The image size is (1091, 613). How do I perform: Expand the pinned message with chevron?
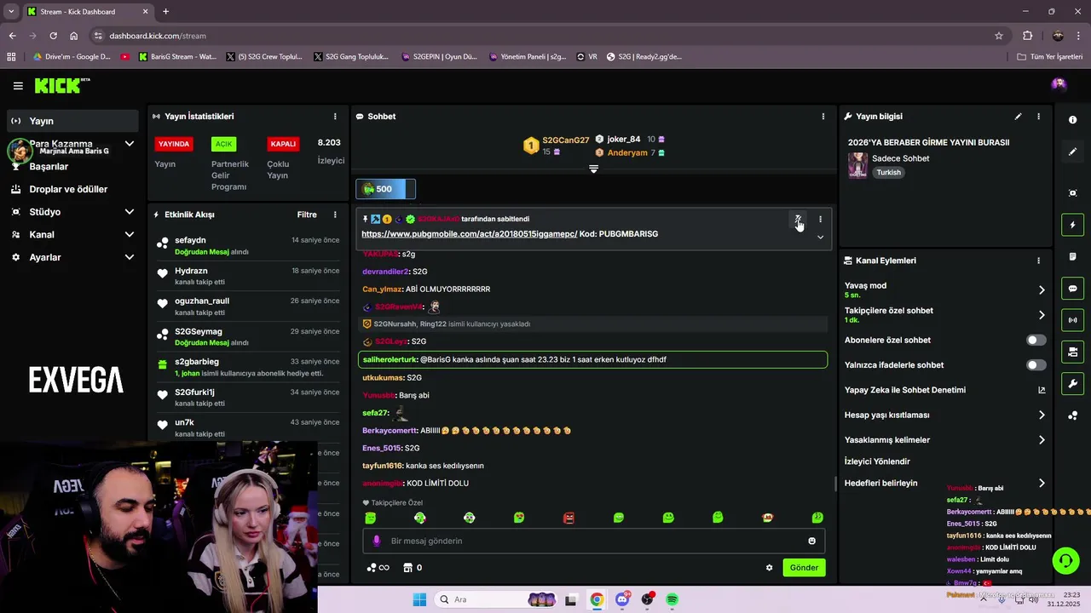pyautogui.click(x=820, y=238)
